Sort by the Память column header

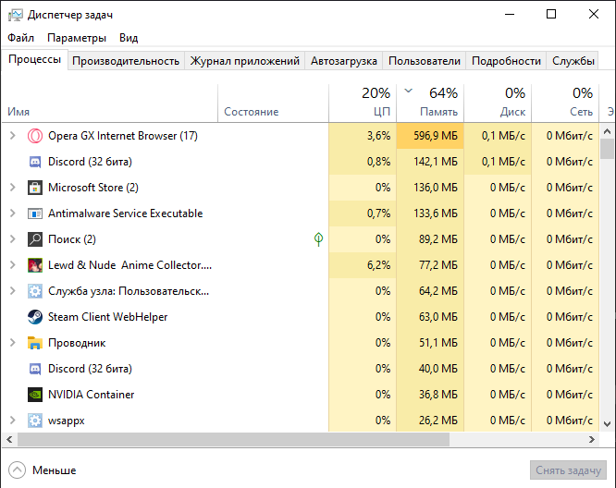click(x=430, y=103)
